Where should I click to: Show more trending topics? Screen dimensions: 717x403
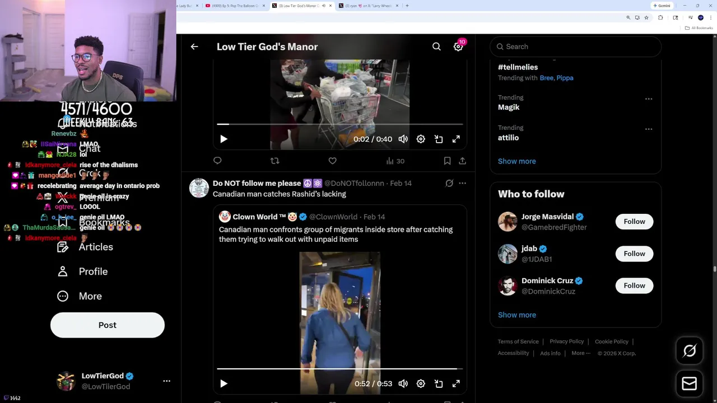[517, 161]
